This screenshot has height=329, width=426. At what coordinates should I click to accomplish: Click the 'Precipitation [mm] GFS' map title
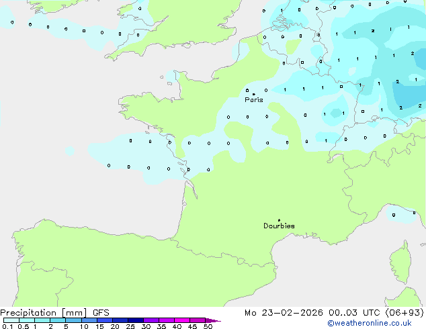point(54,313)
